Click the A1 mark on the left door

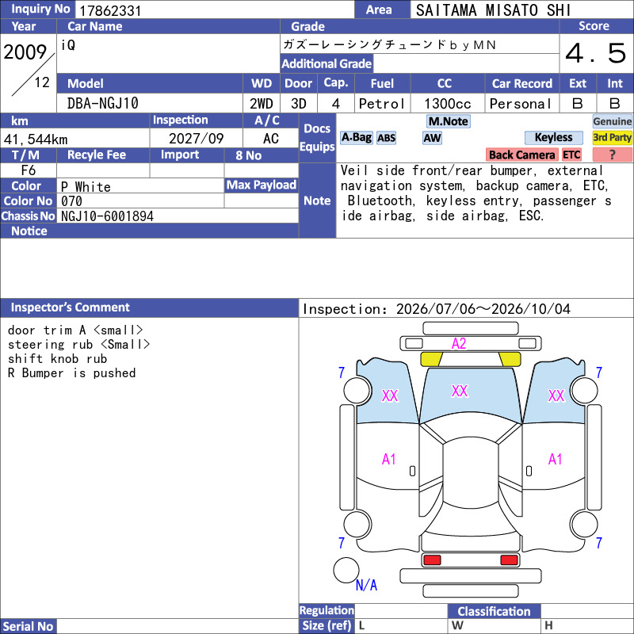388,460
